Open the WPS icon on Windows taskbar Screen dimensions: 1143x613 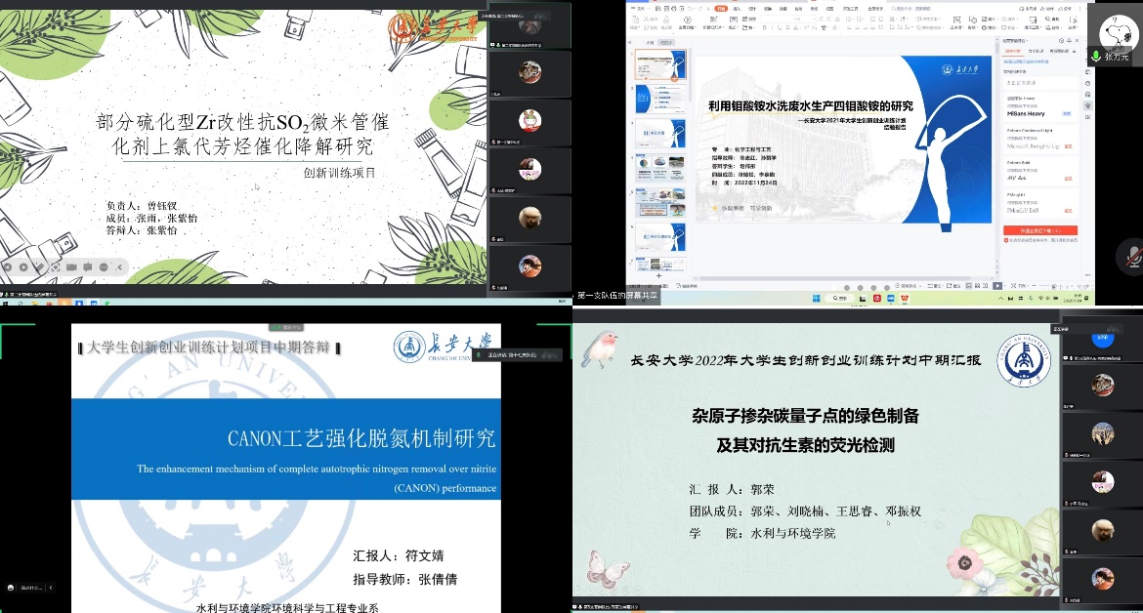tap(905, 298)
